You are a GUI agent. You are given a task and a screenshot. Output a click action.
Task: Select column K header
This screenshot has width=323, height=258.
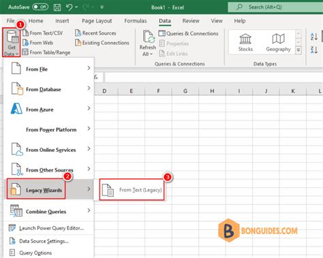293,91
